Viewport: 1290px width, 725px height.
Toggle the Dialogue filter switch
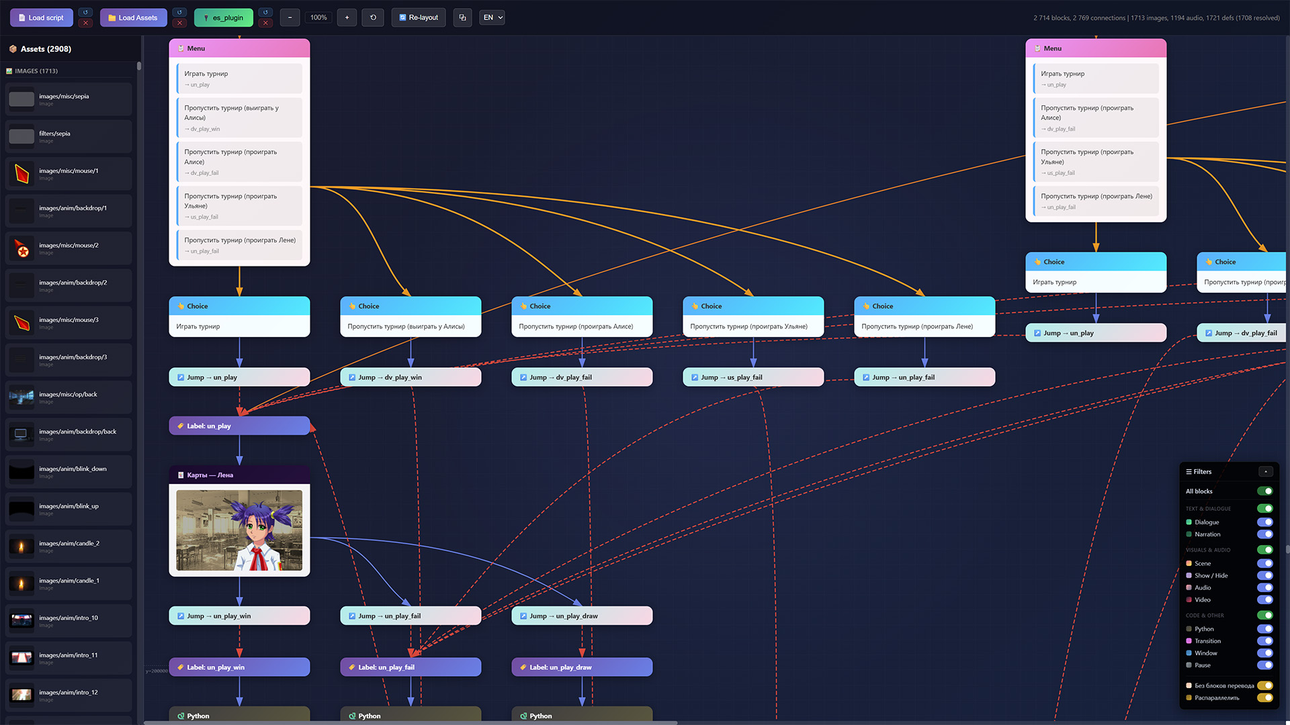pyautogui.click(x=1264, y=522)
